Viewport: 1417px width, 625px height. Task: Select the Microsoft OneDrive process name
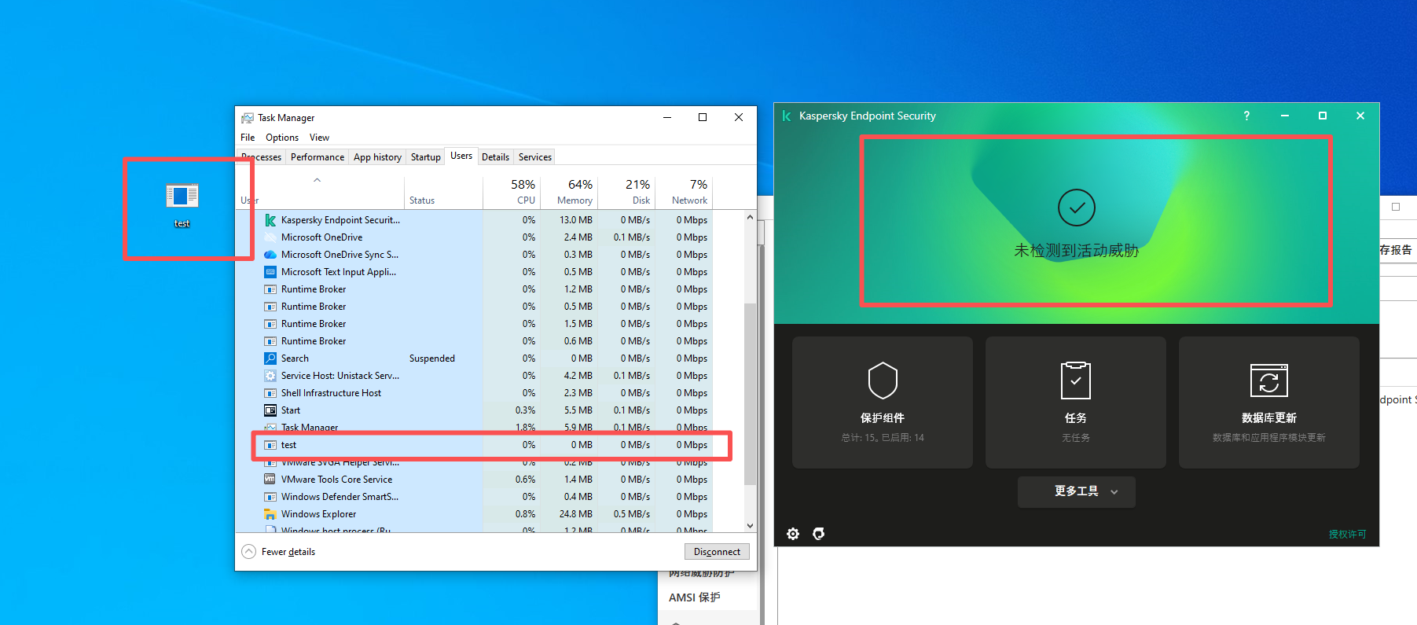pyautogui.click(x=321, y=237)
